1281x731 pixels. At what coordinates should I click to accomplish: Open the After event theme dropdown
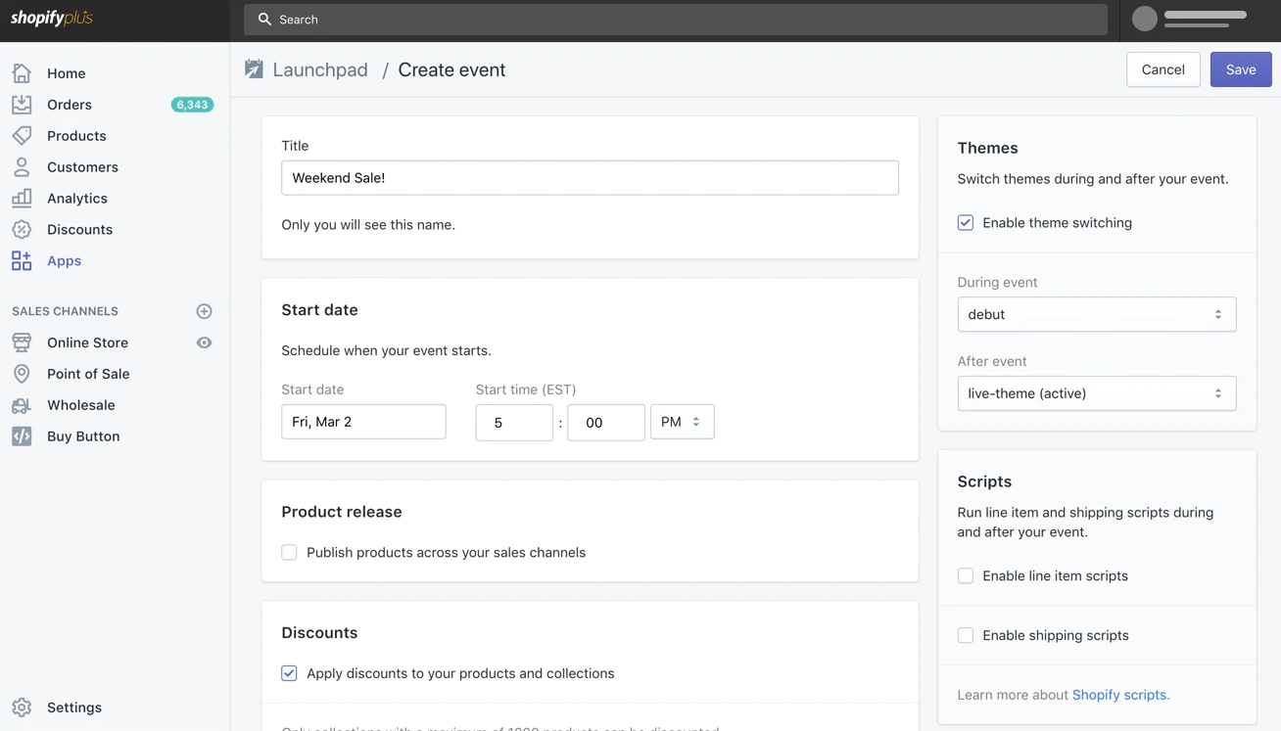(x=1096, y=392)
